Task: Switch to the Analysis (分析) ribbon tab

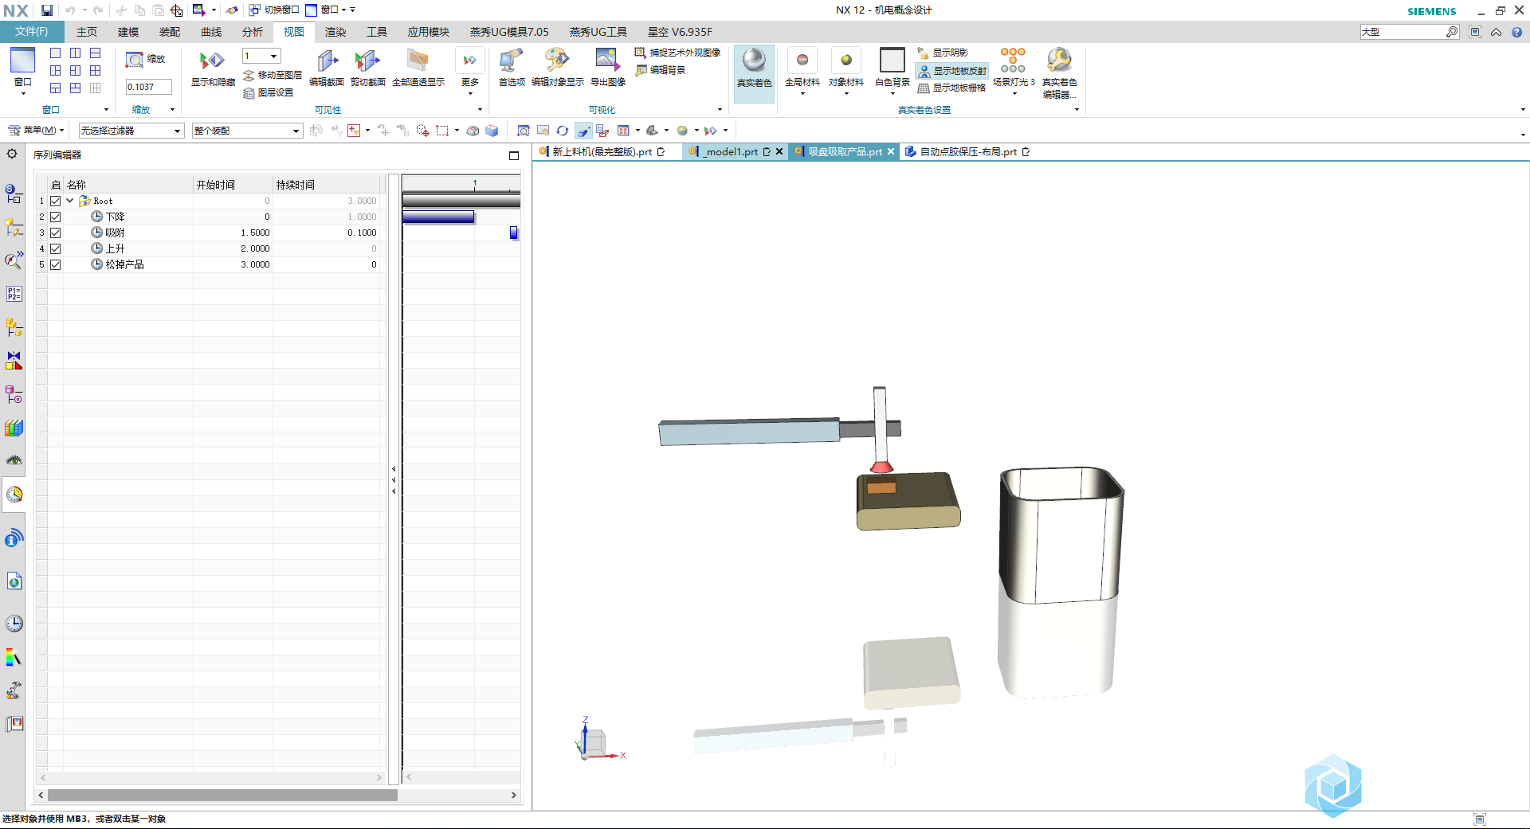Action: coord(253,32)
